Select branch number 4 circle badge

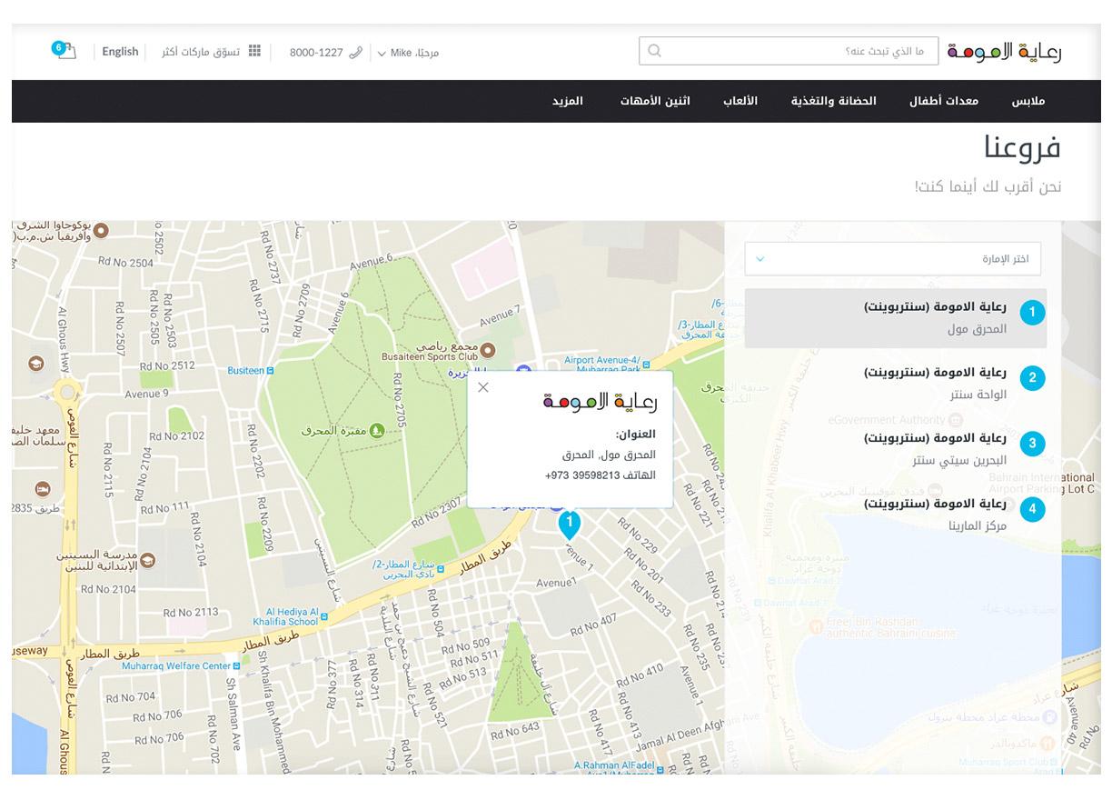click(1032, 509)
